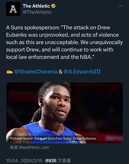Open The Athletic profile avatar

13,9
